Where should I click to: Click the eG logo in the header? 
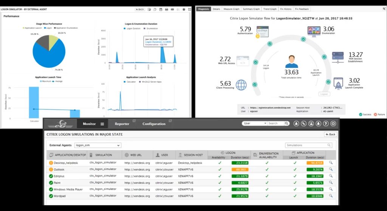coord(60,124)
